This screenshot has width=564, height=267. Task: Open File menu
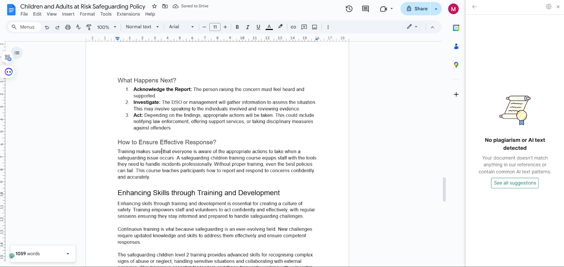(24, 14)
